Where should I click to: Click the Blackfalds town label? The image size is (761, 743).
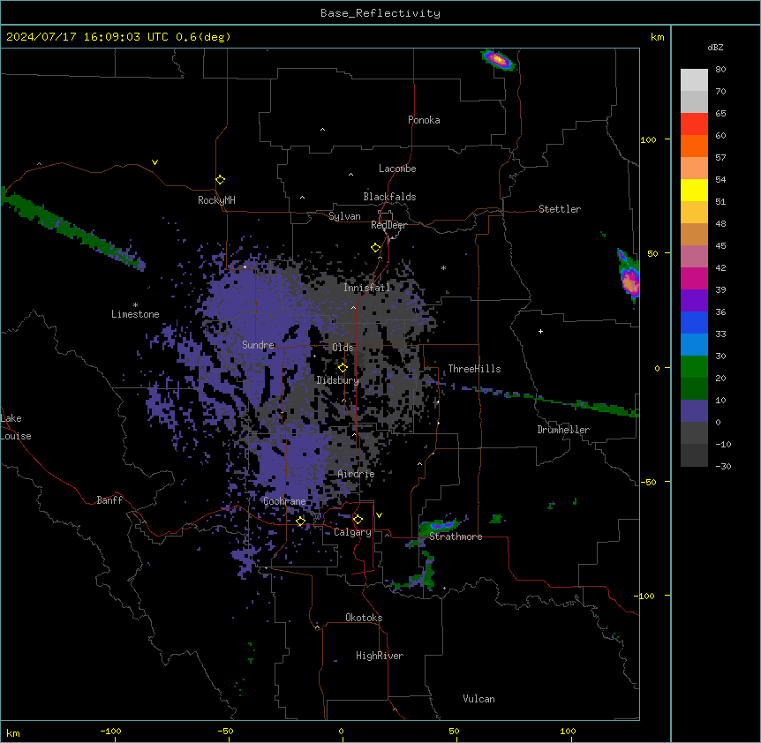tap(389, 197)
